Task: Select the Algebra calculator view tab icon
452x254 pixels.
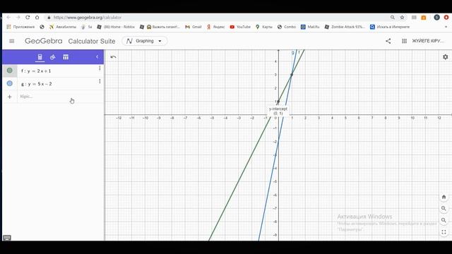Action: [x=40, y=57]
